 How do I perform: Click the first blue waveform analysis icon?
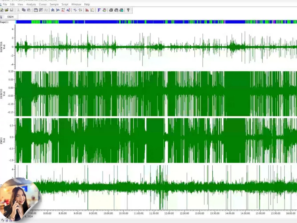[x=53, y=10]
